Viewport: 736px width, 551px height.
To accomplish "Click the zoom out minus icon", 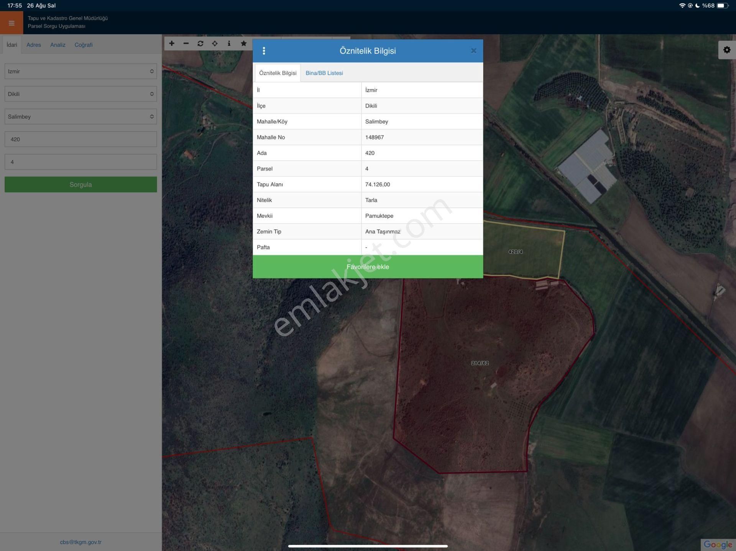I will (186, 44).
